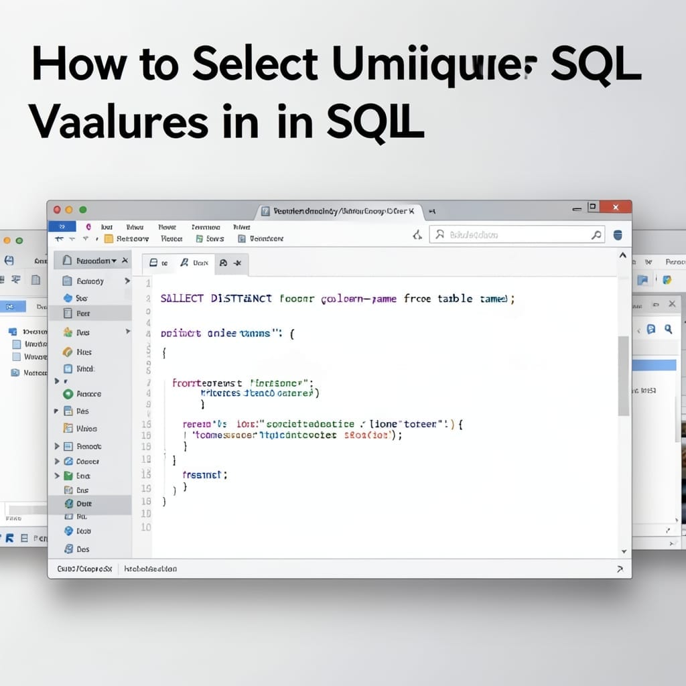686x686 pixels.
Task: Open the Tulwet menu
Action: coord(241,227)
